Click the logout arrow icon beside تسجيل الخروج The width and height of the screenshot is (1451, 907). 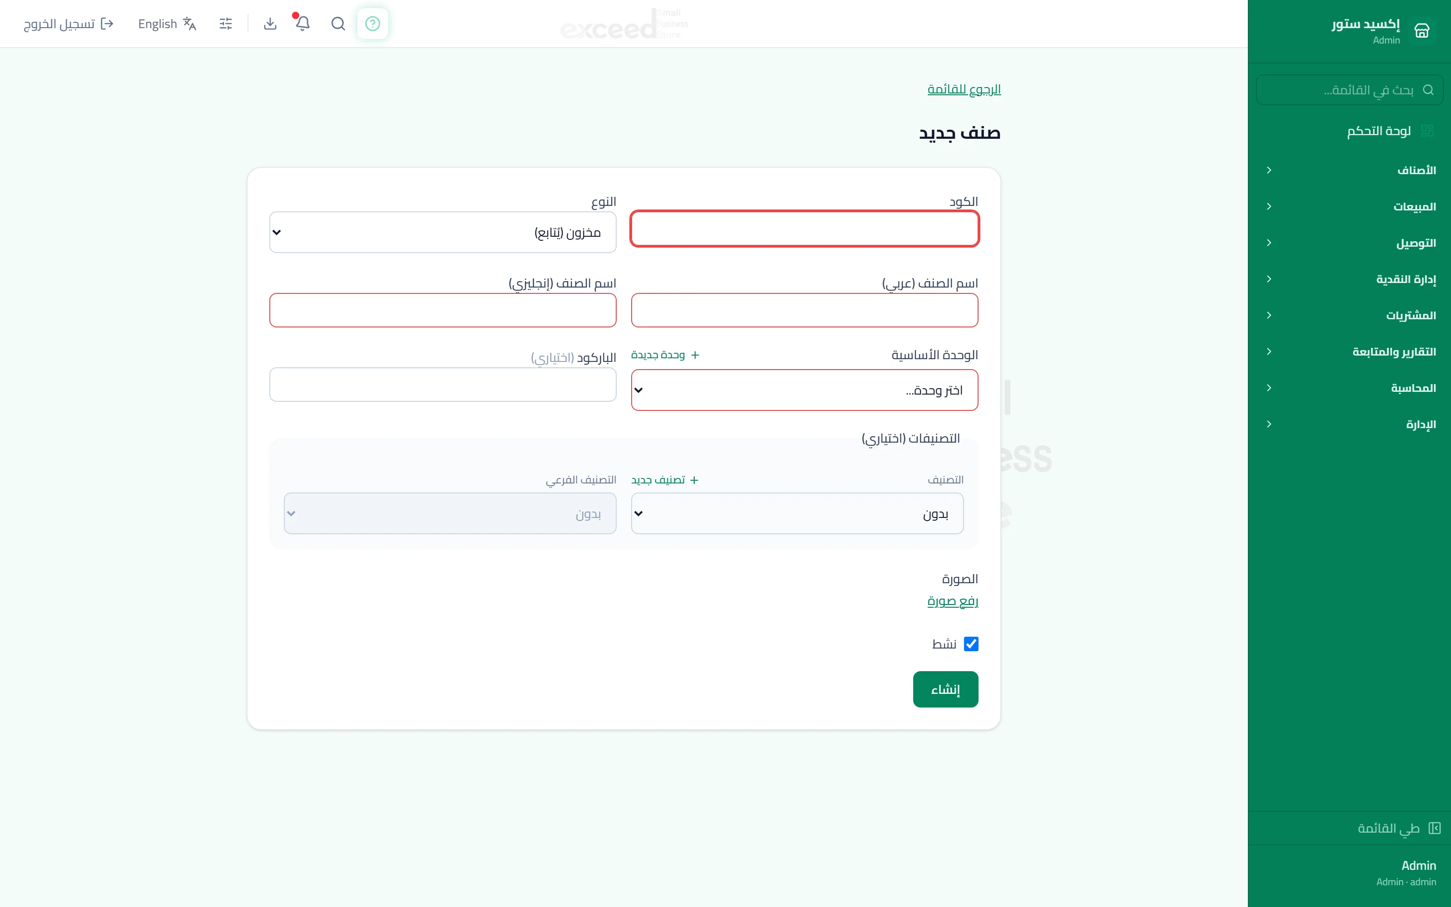(x=107, y=24)
